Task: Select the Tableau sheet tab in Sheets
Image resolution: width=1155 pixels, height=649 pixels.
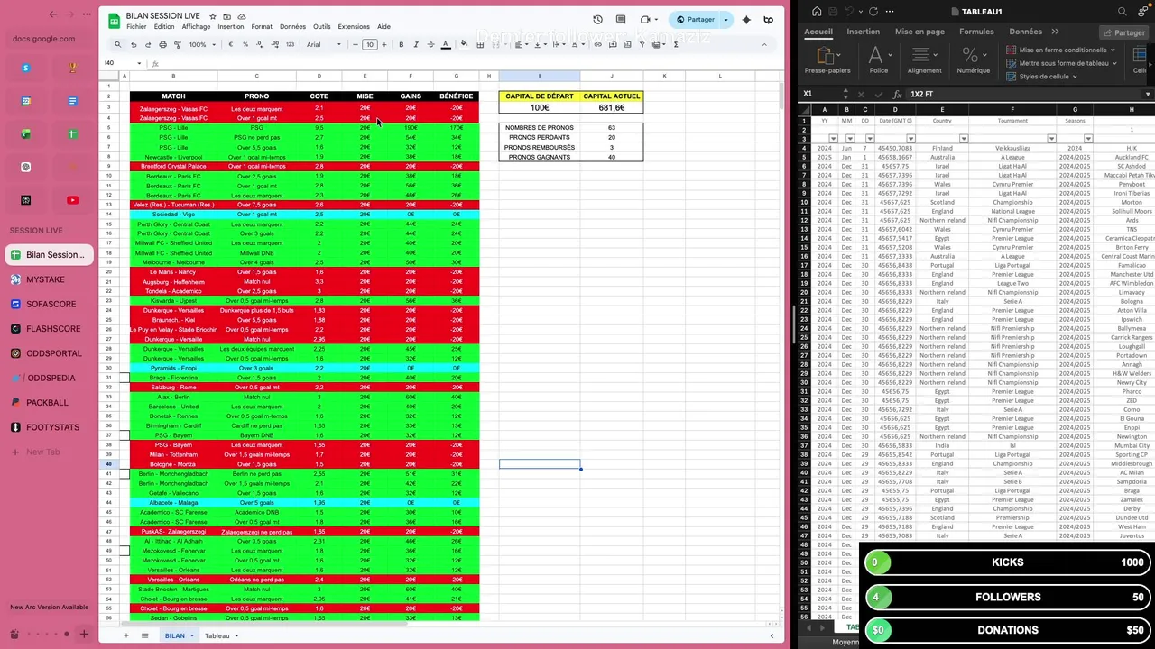Action: pyautogui.click(x=217, y=635)
